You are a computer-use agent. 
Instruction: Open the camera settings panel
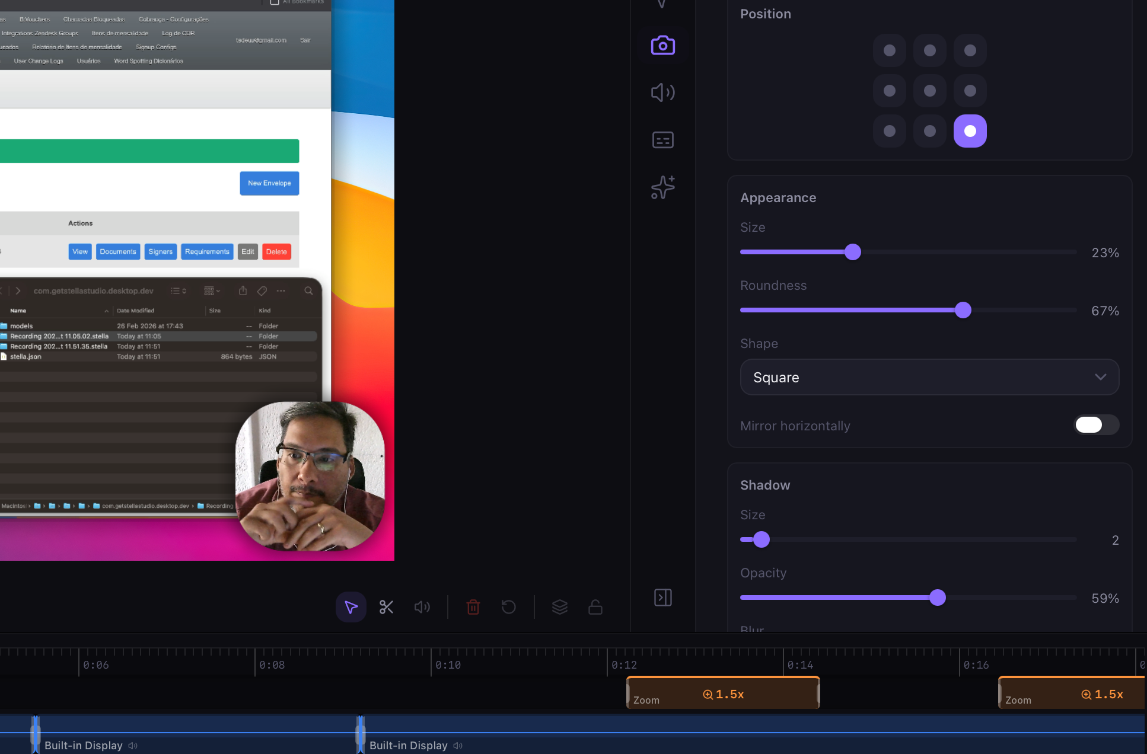pos(662,44)
